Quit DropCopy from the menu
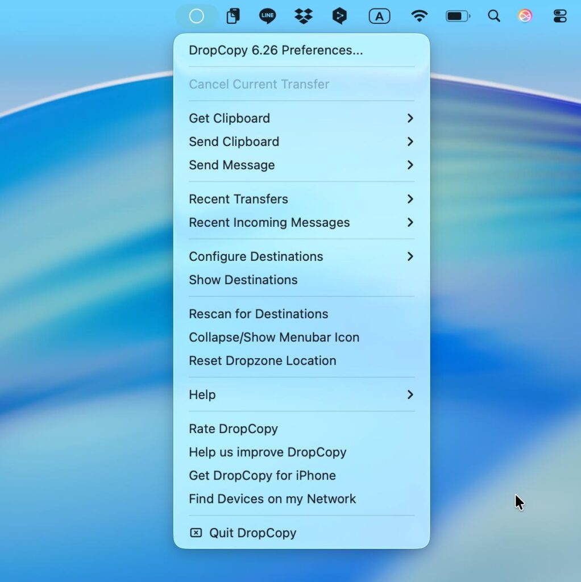 pos(252,533)
